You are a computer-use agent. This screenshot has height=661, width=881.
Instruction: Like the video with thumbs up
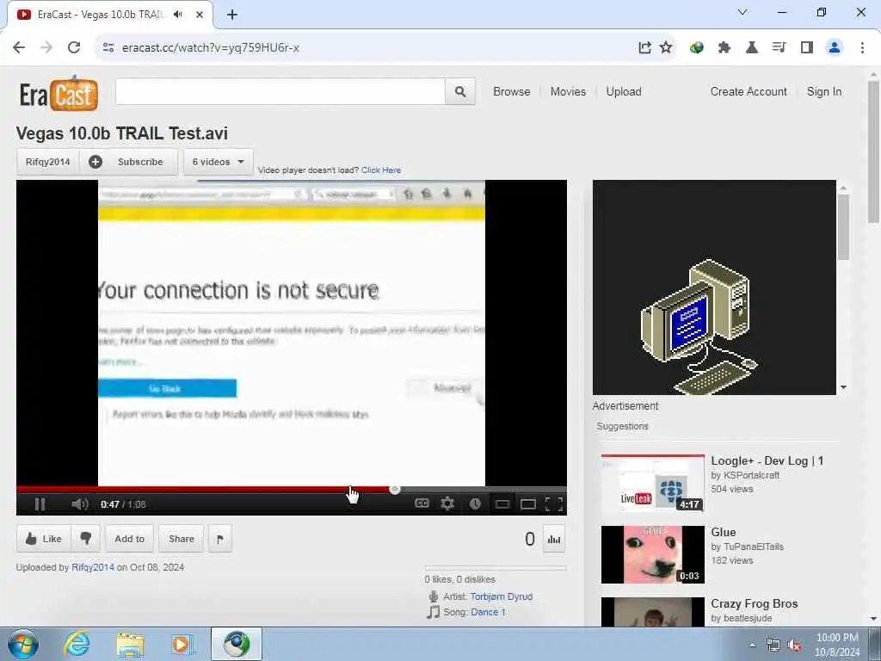(43, 539)
